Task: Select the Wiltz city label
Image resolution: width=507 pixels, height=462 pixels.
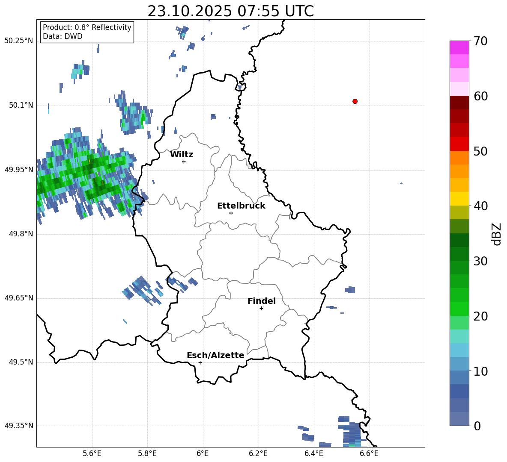Action: pyautogui.click(x=182, y=155)
